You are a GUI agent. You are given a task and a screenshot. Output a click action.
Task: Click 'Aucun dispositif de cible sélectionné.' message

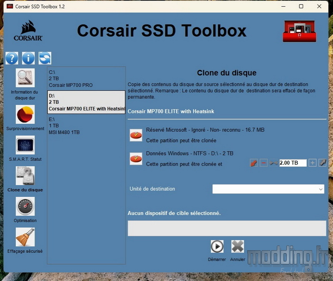point(174,213)
